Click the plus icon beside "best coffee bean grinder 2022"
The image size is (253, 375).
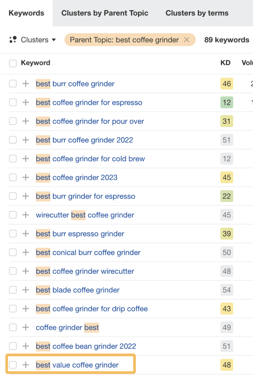(25, 346)
